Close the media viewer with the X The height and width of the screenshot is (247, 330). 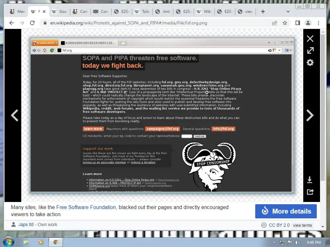pyautogui.click(x=310, y=39)
